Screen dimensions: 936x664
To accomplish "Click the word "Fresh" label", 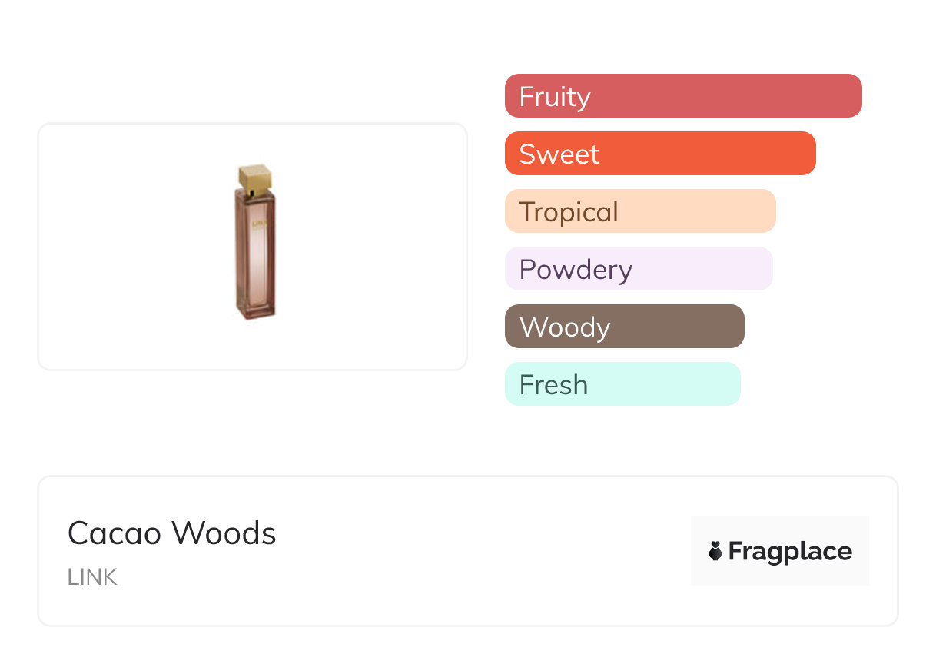I will point(553,385).
